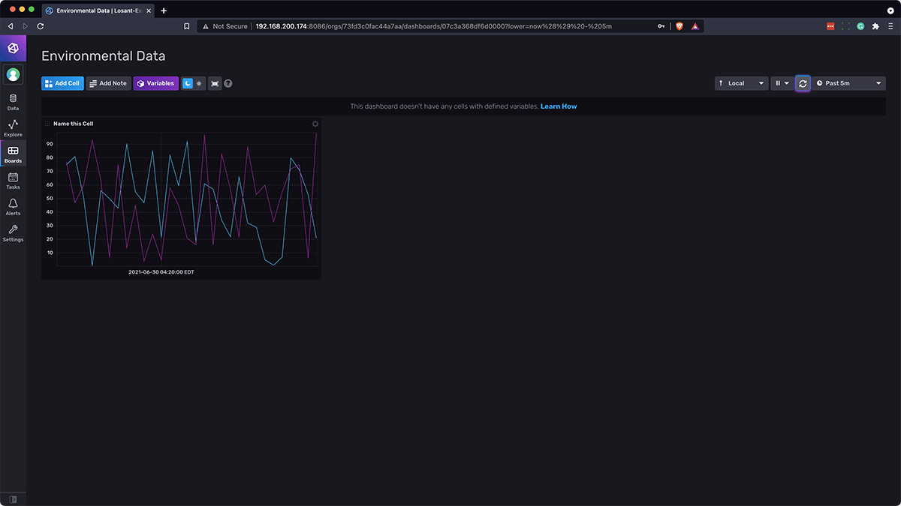Viewport: 901px width, 506px height.
Task: Click the browser back arrow
Action: 10,26
